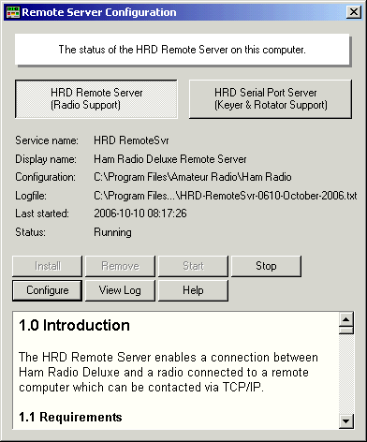Viewport: 367px width, 442px height.
Task: Click the disabled Remove button
Action: coord(120,266)
